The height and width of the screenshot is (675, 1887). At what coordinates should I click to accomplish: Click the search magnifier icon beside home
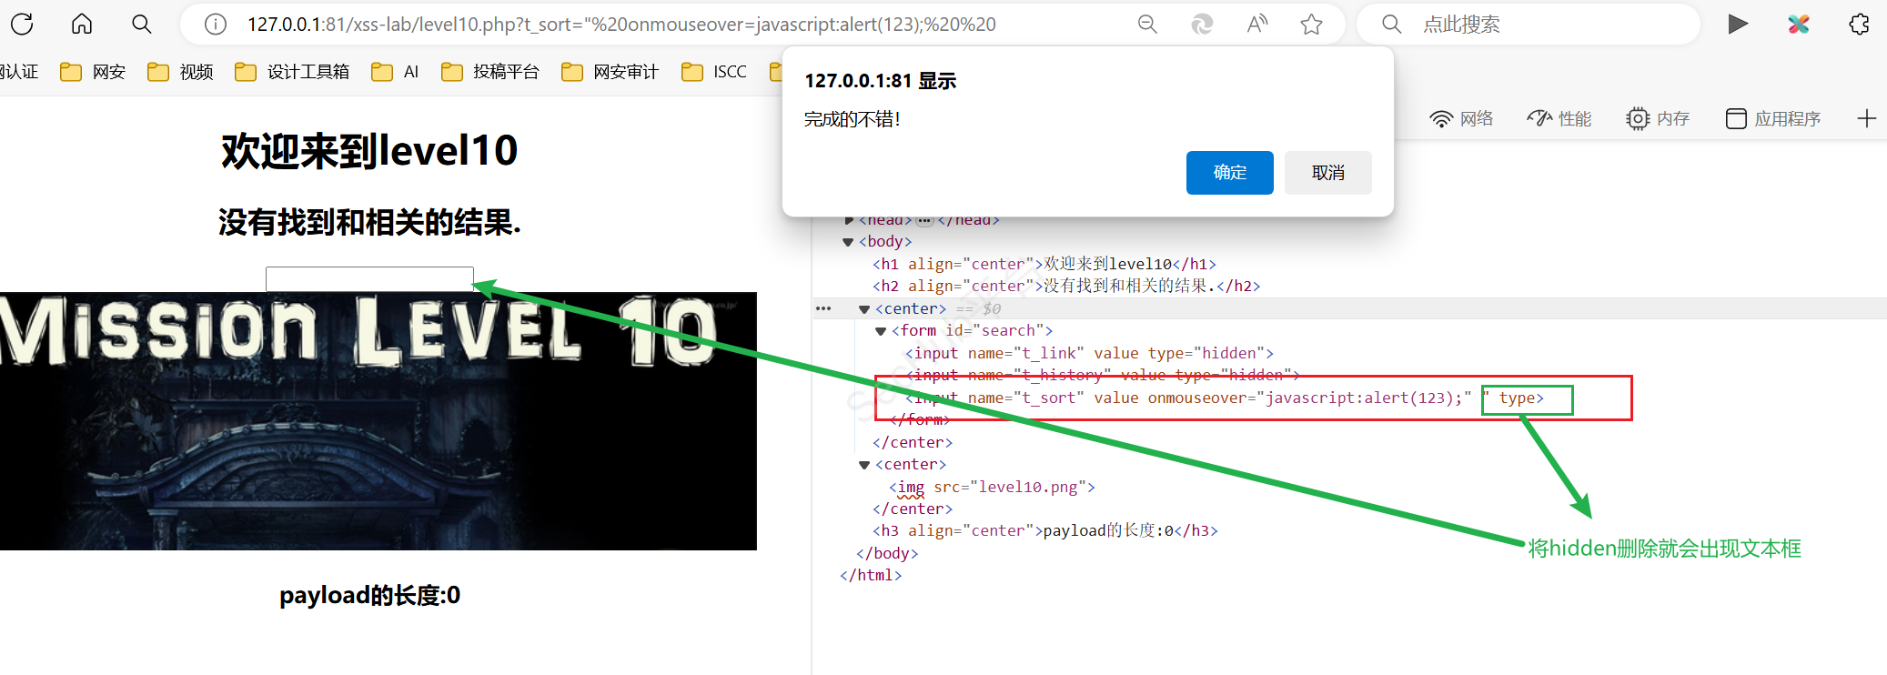click(141, 25)
